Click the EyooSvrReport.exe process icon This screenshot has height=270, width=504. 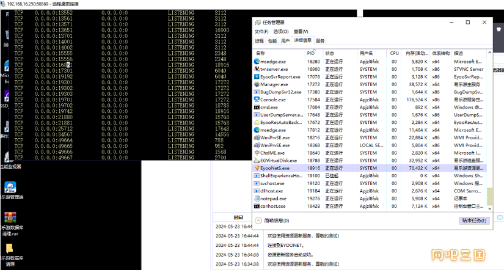[x=257, y=77]
